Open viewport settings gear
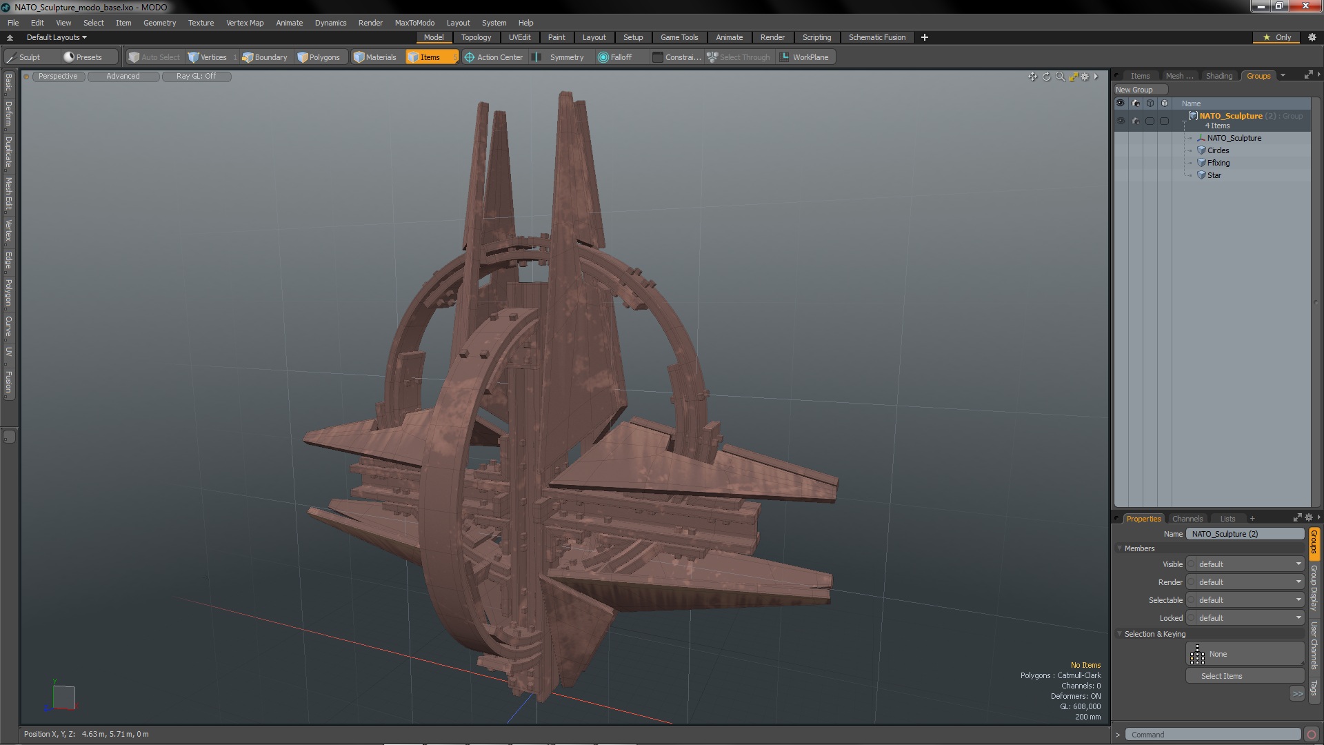This screenshot has width=1324, height=745. 1085,77
